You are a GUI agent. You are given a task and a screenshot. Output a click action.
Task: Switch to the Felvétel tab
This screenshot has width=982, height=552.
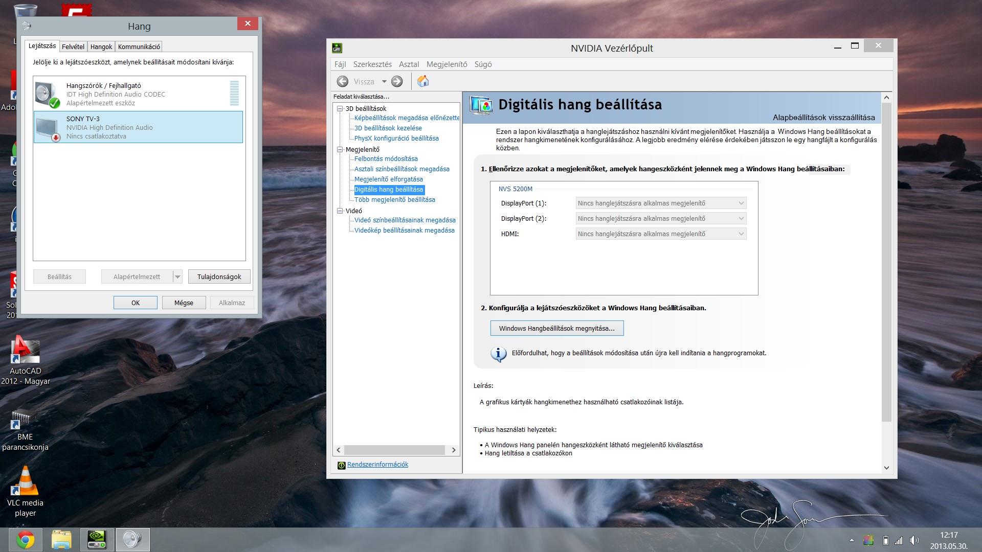(73, 47)
